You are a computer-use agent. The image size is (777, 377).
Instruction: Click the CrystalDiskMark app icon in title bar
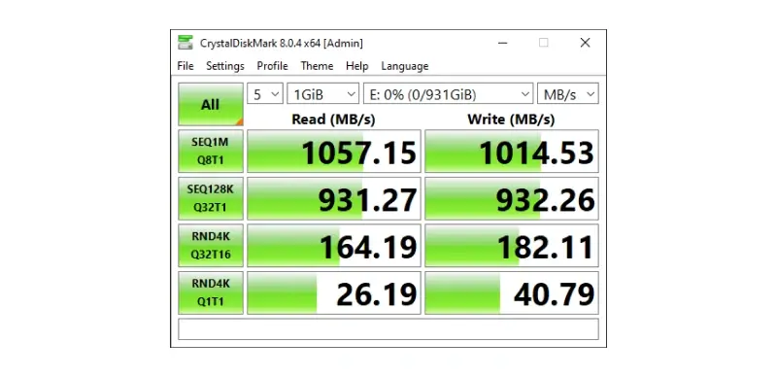[186, 43]
